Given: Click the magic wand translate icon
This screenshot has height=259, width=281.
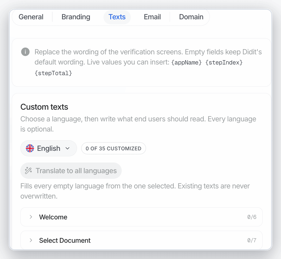Looking at the screenshot, I should (28, 171).
